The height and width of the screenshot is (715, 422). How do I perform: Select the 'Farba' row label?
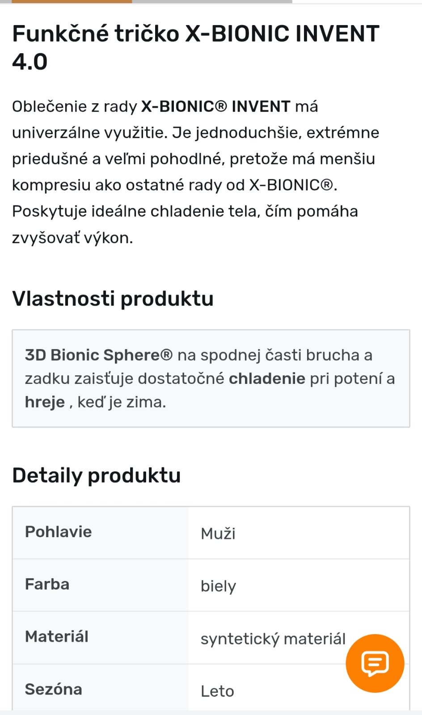47,585
